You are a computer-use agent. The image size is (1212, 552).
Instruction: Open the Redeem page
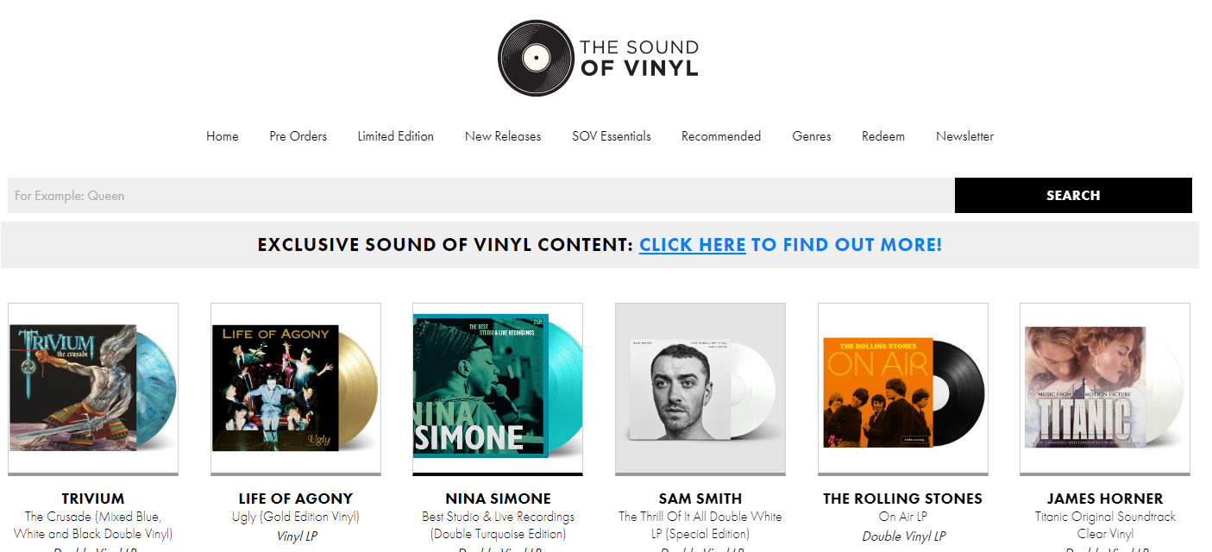(x=882, y=136)
